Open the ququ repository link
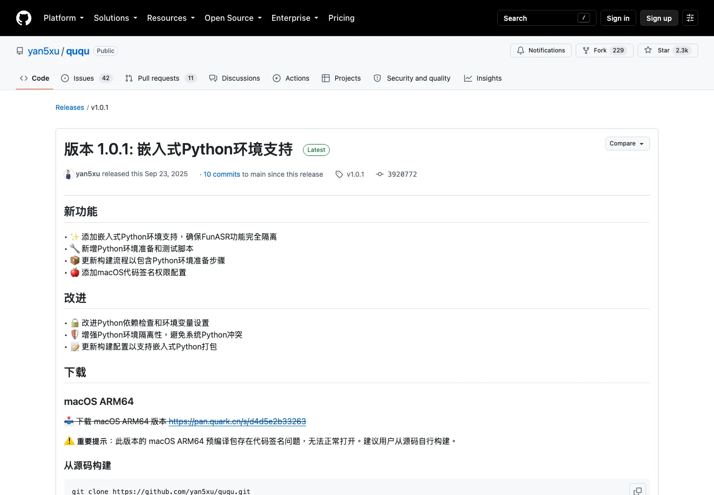This screenshot has width=714, height=495. 78,51
